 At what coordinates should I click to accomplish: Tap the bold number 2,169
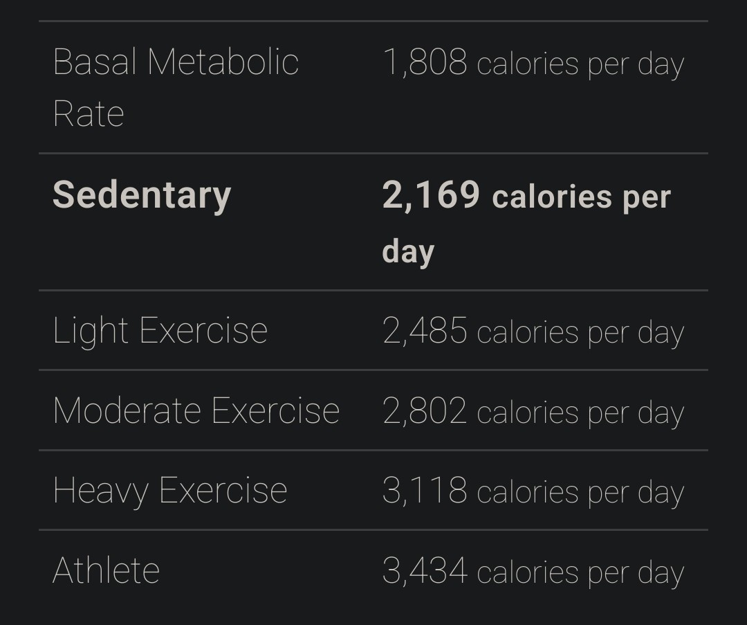[x=431, y=195]
